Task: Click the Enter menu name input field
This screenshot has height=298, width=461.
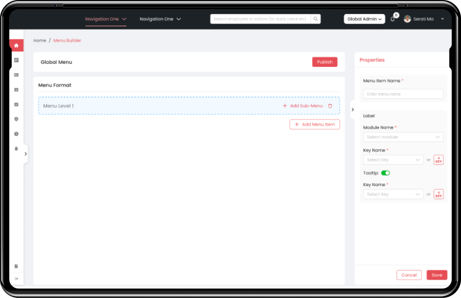Action: pyautogui.click(x=403, y=94)
